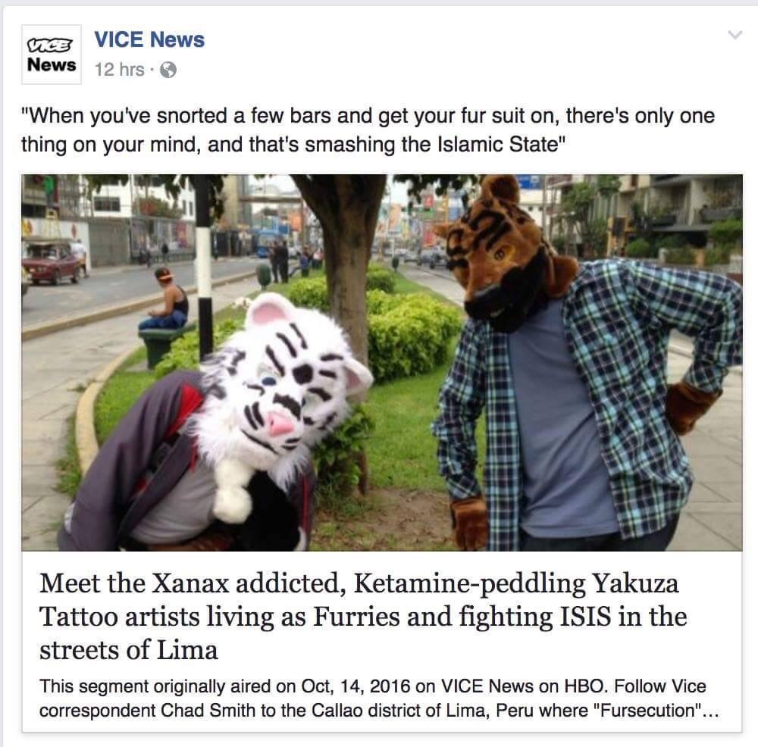This screenshot has height=747, width=758.
Task: Click the red car in the photo background
Action: (52, 264)
